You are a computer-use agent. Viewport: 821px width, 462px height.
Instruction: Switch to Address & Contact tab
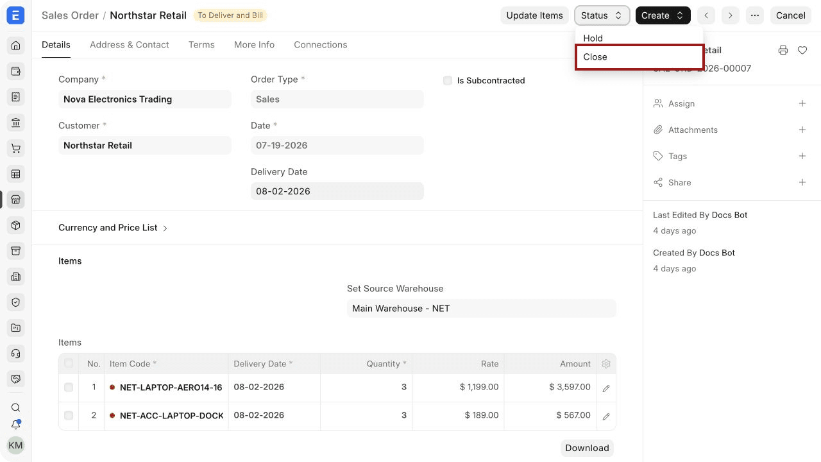pyautogui.click(x=130, y=45)
